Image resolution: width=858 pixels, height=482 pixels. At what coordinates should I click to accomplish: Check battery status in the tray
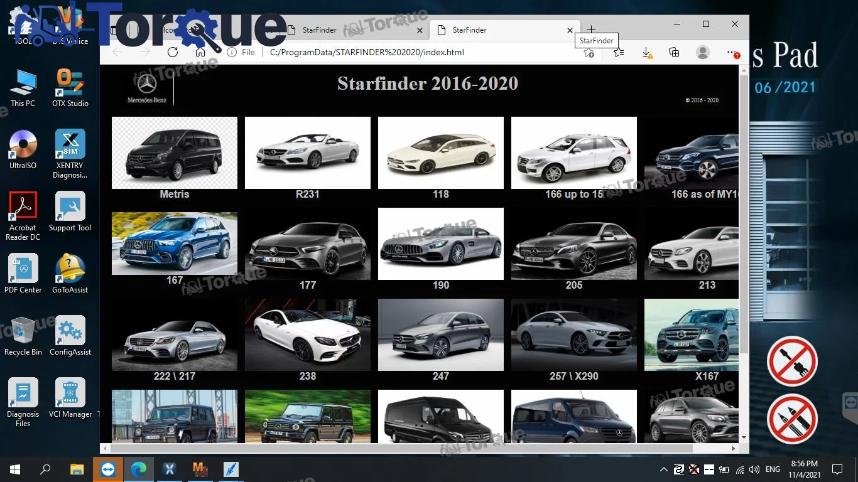pos(724,469)
